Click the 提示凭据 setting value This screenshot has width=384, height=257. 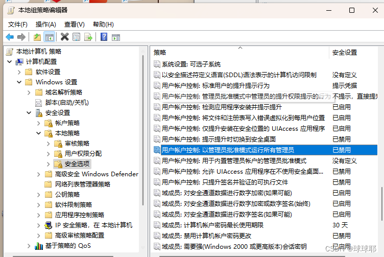click(x=345, y=86)
